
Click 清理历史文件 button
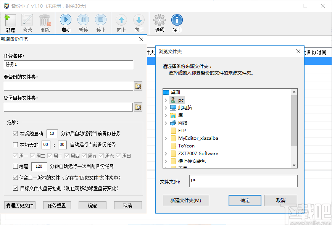point(20,206)
